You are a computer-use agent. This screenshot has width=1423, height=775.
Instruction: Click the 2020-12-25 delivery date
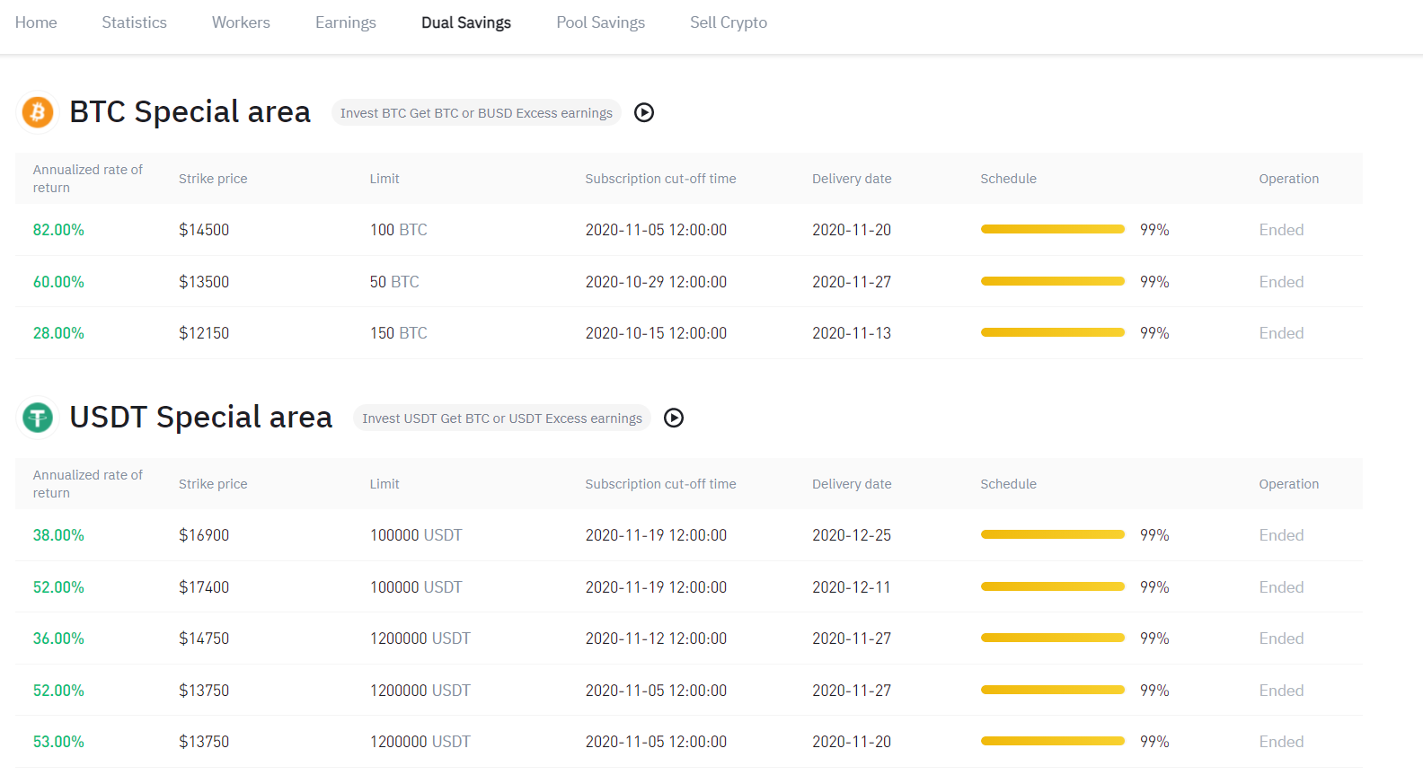[852, 535]
